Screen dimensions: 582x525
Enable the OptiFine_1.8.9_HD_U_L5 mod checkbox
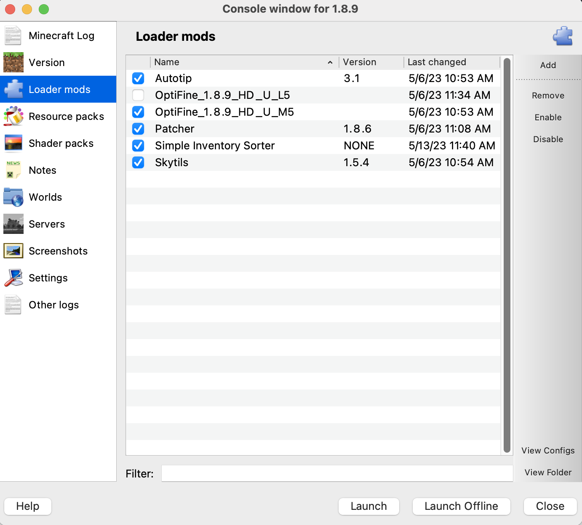click(138, 95)
